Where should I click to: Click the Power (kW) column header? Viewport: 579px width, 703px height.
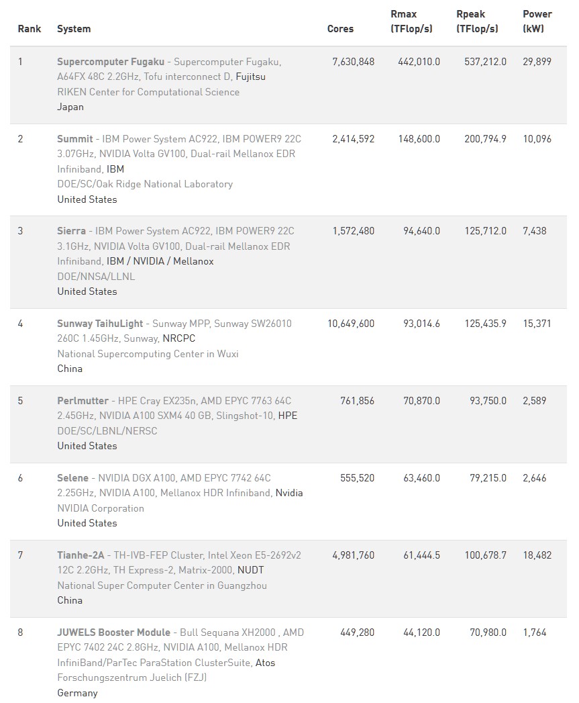(537, 21)
